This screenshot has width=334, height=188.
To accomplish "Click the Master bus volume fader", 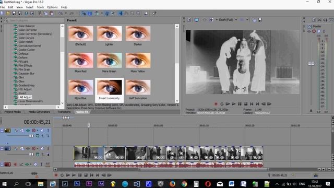I will [x=311, y=64].
